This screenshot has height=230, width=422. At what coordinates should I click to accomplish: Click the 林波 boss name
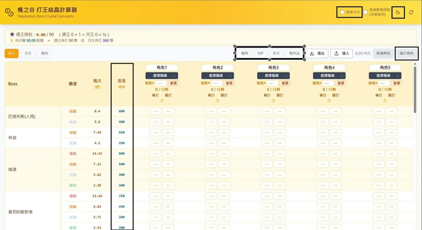coord(12,138)
